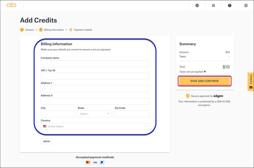Open the user account profile icon
254x168 pixels.
click(x=246, y=5)
